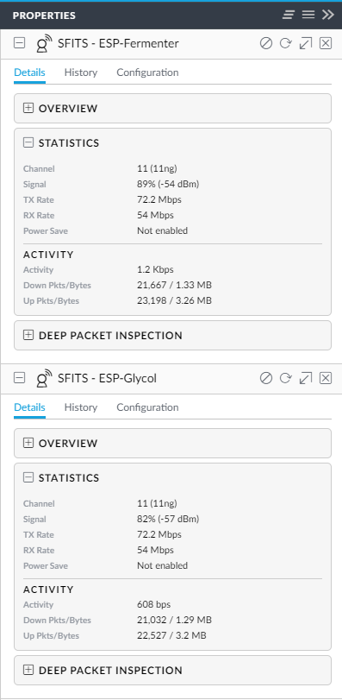342x700 pixels.
Task: Click the compact stacked-lines icon in header
Action: click(289, 15)
